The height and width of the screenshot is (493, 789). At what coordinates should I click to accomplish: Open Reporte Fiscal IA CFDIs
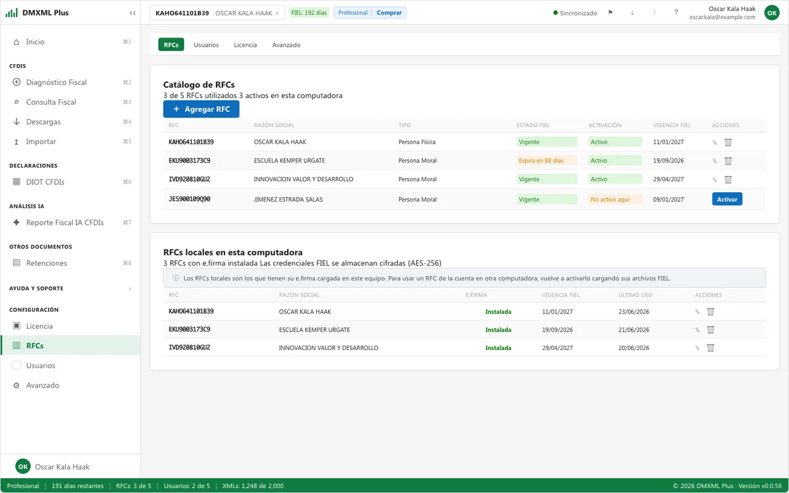point(70,222)
